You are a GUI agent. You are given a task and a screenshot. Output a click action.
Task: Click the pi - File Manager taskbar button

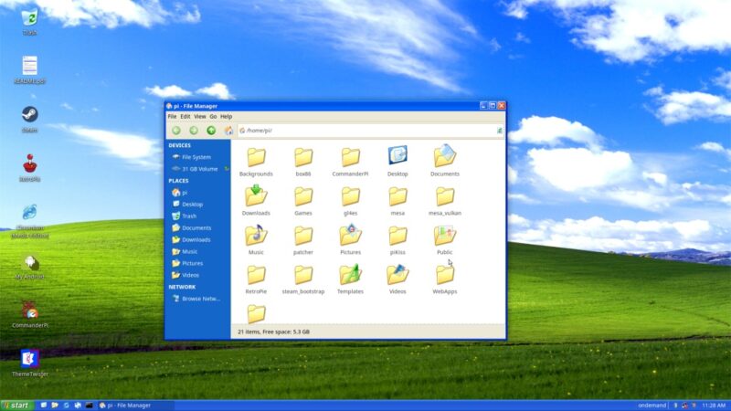coord(135,406)
